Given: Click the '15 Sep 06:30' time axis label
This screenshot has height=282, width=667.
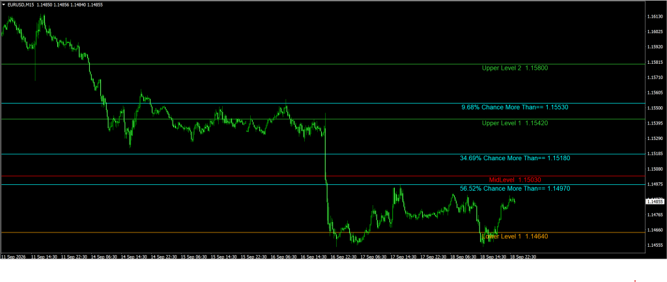Looking at the screenshot, I should [194, 257].
